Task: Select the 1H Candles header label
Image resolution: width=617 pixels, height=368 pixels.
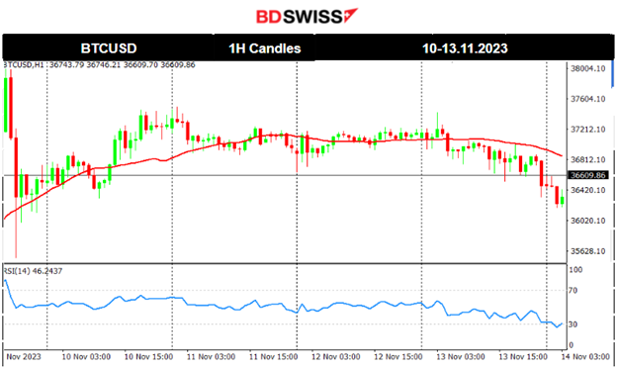Action: pyautogui.click(x=265, y=48)
